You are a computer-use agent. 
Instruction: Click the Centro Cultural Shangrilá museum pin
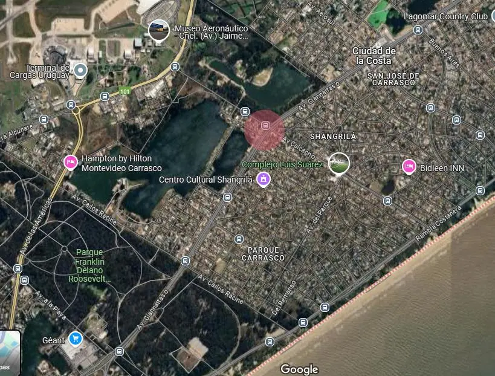[264, 180]
